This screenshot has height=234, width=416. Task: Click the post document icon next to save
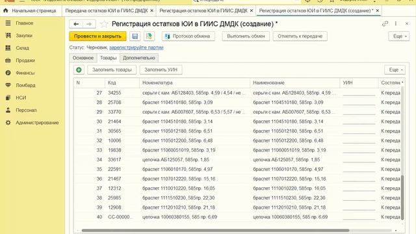149,36
